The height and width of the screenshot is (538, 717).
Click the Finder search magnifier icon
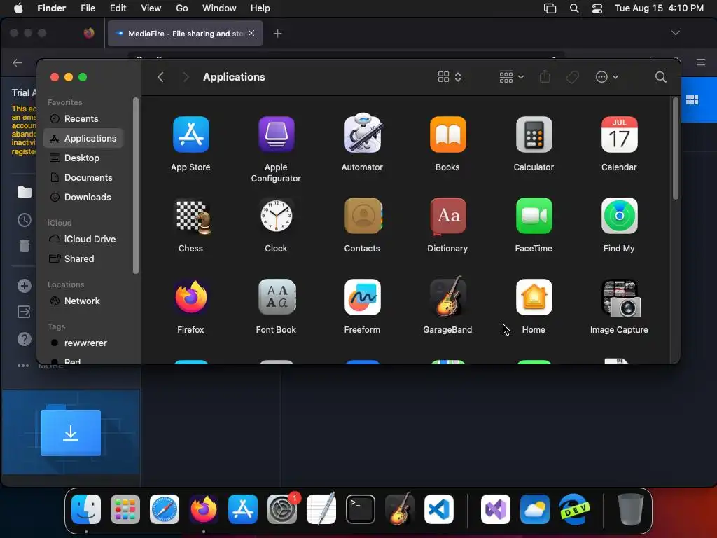[660, 77]
